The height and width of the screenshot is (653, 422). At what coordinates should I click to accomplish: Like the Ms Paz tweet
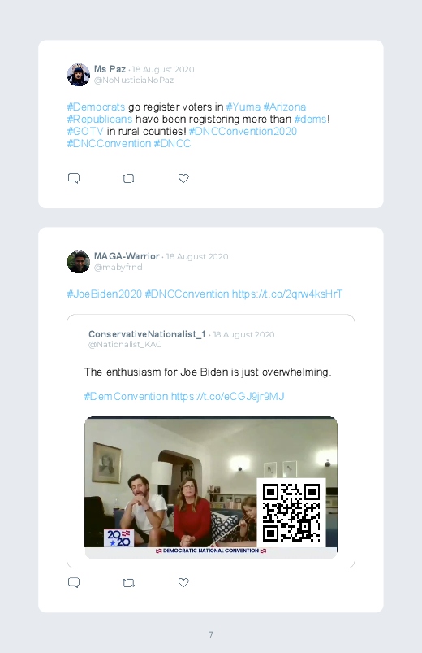pyautogui.click(x=183, y=178)
